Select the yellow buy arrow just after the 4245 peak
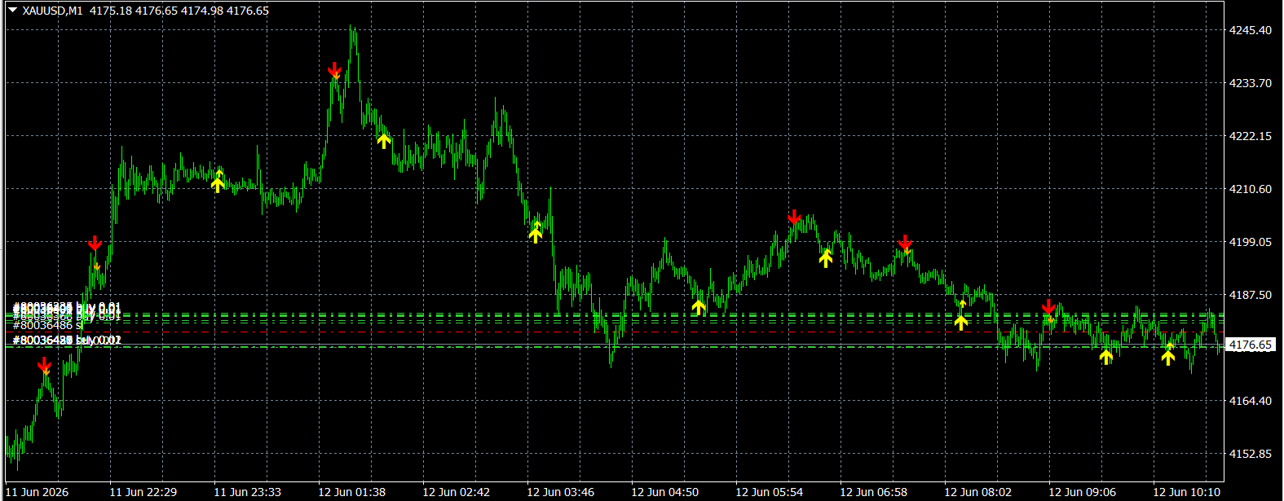The image size is (1284, 501). coord(384,141)
